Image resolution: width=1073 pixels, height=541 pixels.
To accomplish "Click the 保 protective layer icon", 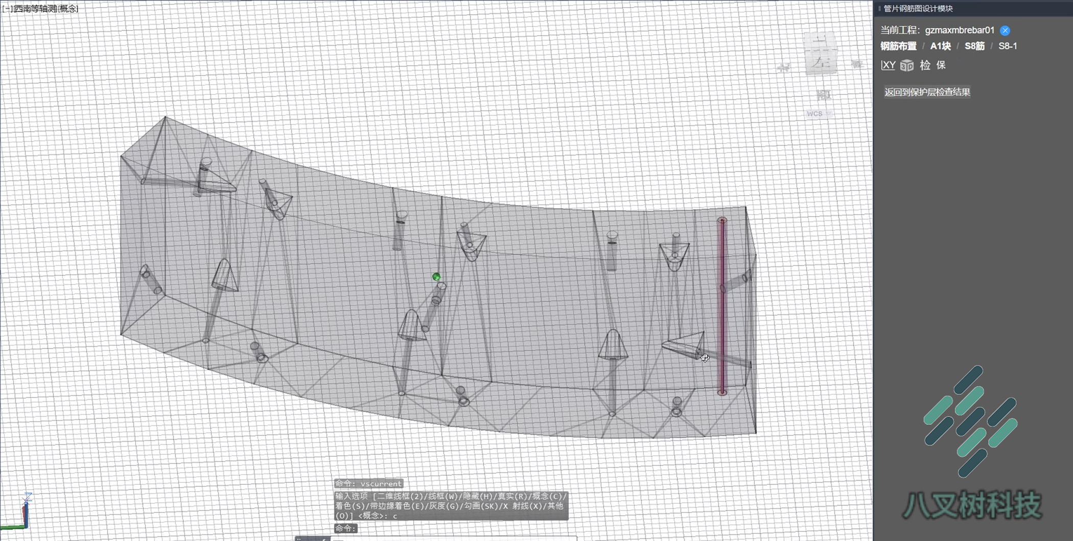I will click(x=941, y=65).
